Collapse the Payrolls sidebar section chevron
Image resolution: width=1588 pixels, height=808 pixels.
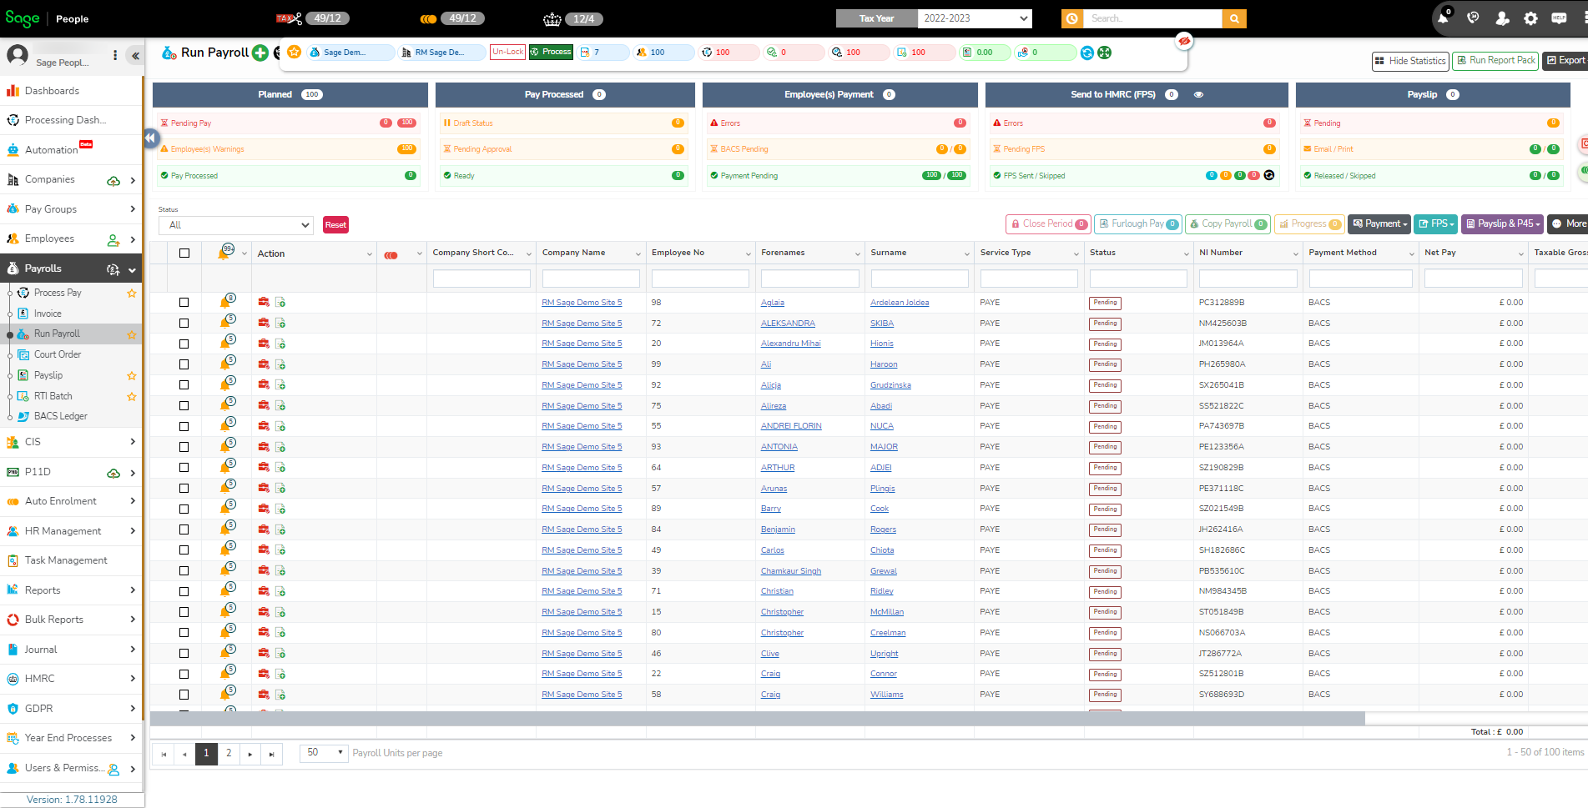(x=132, y=270)
